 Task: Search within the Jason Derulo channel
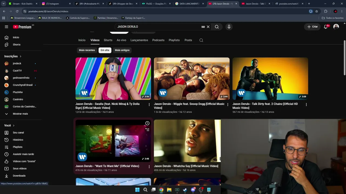click(201, 40)
